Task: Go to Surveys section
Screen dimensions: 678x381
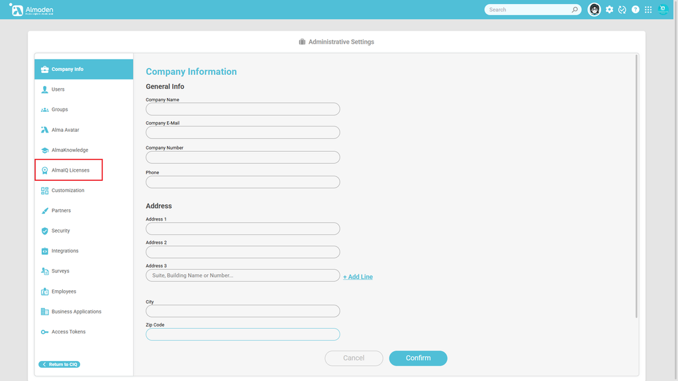Action: coord(84,271)
